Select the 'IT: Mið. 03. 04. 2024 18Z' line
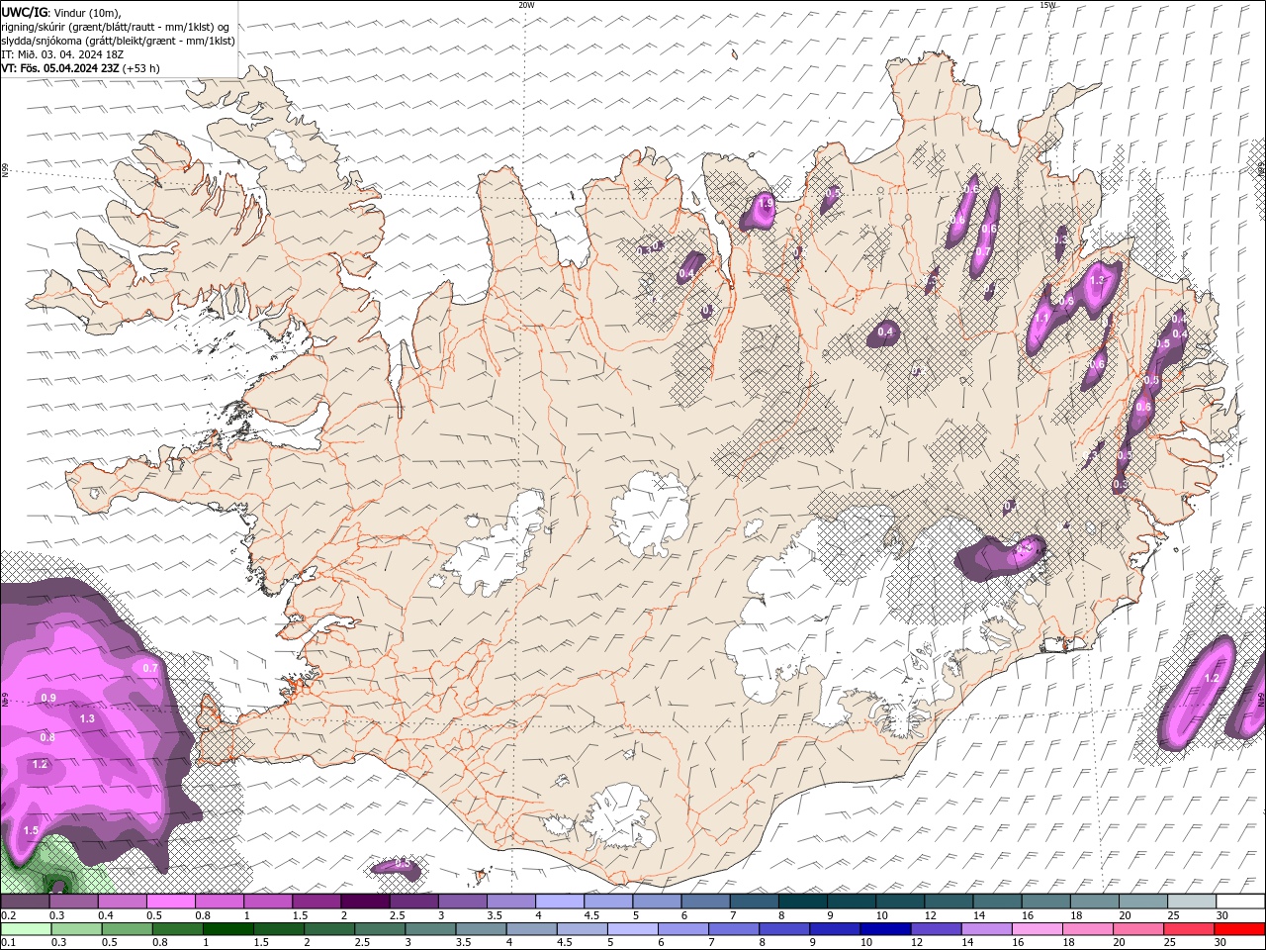 click(62, 54)
